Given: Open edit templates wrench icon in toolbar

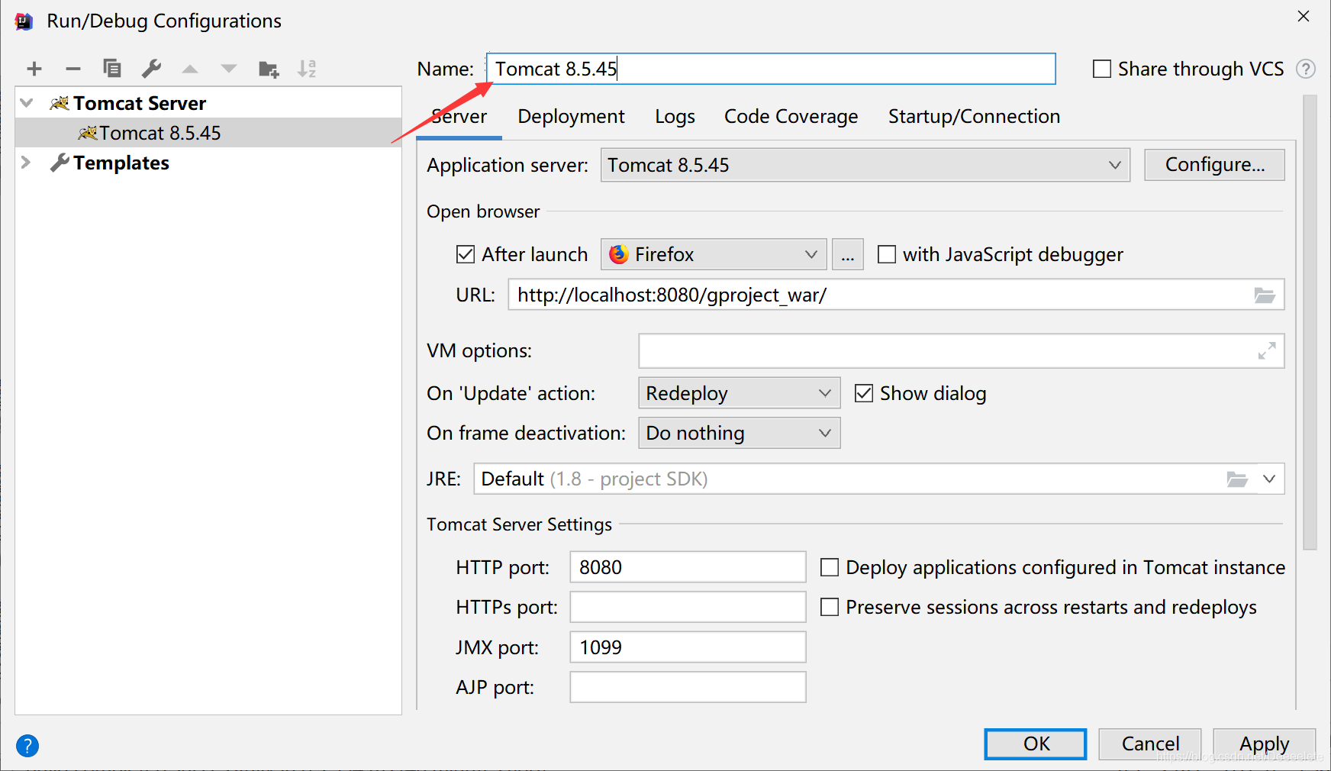Looking at the screenshot, I should click(x=151, y=69).
